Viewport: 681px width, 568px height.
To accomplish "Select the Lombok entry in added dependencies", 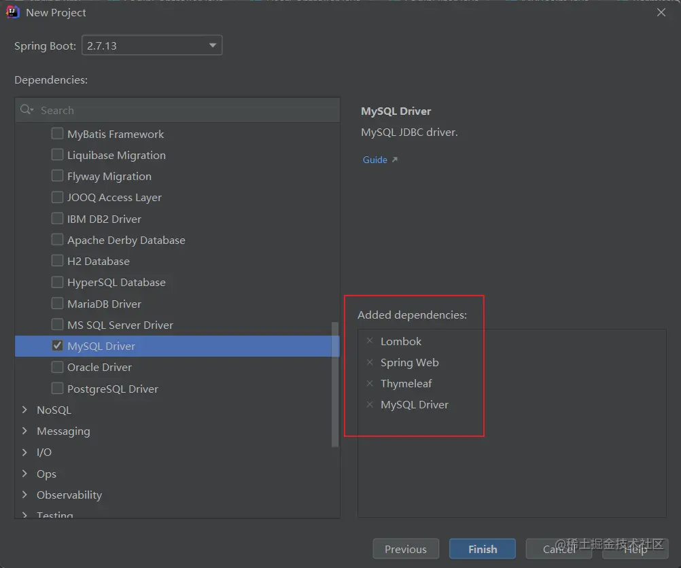I will pyautogui.click(x=401, y=341).
